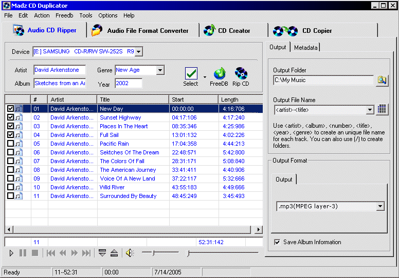
Task: Skip to previous track button
Action: pyautogui.click(x=50, y=253)
